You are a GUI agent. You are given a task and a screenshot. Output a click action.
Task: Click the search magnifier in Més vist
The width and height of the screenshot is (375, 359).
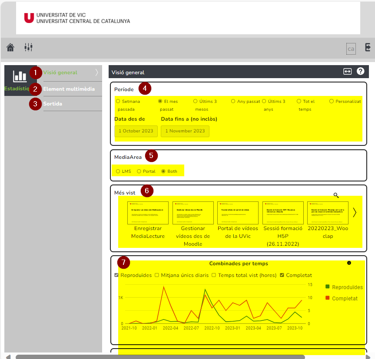336,195
